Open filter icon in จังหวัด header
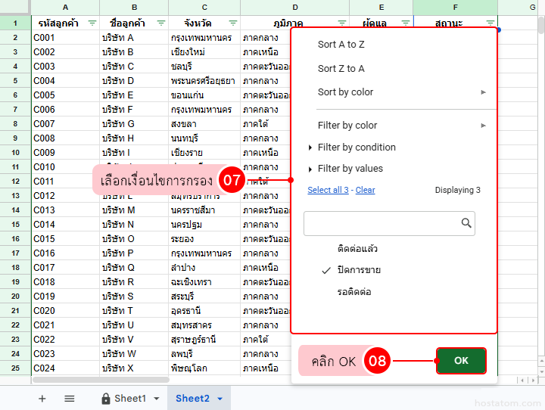545x410 pixels. point(233,23)
